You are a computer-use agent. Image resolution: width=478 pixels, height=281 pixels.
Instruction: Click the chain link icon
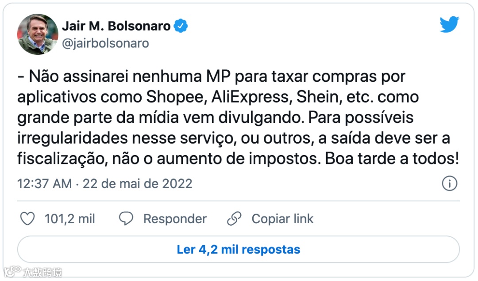[x=234, y=219]
